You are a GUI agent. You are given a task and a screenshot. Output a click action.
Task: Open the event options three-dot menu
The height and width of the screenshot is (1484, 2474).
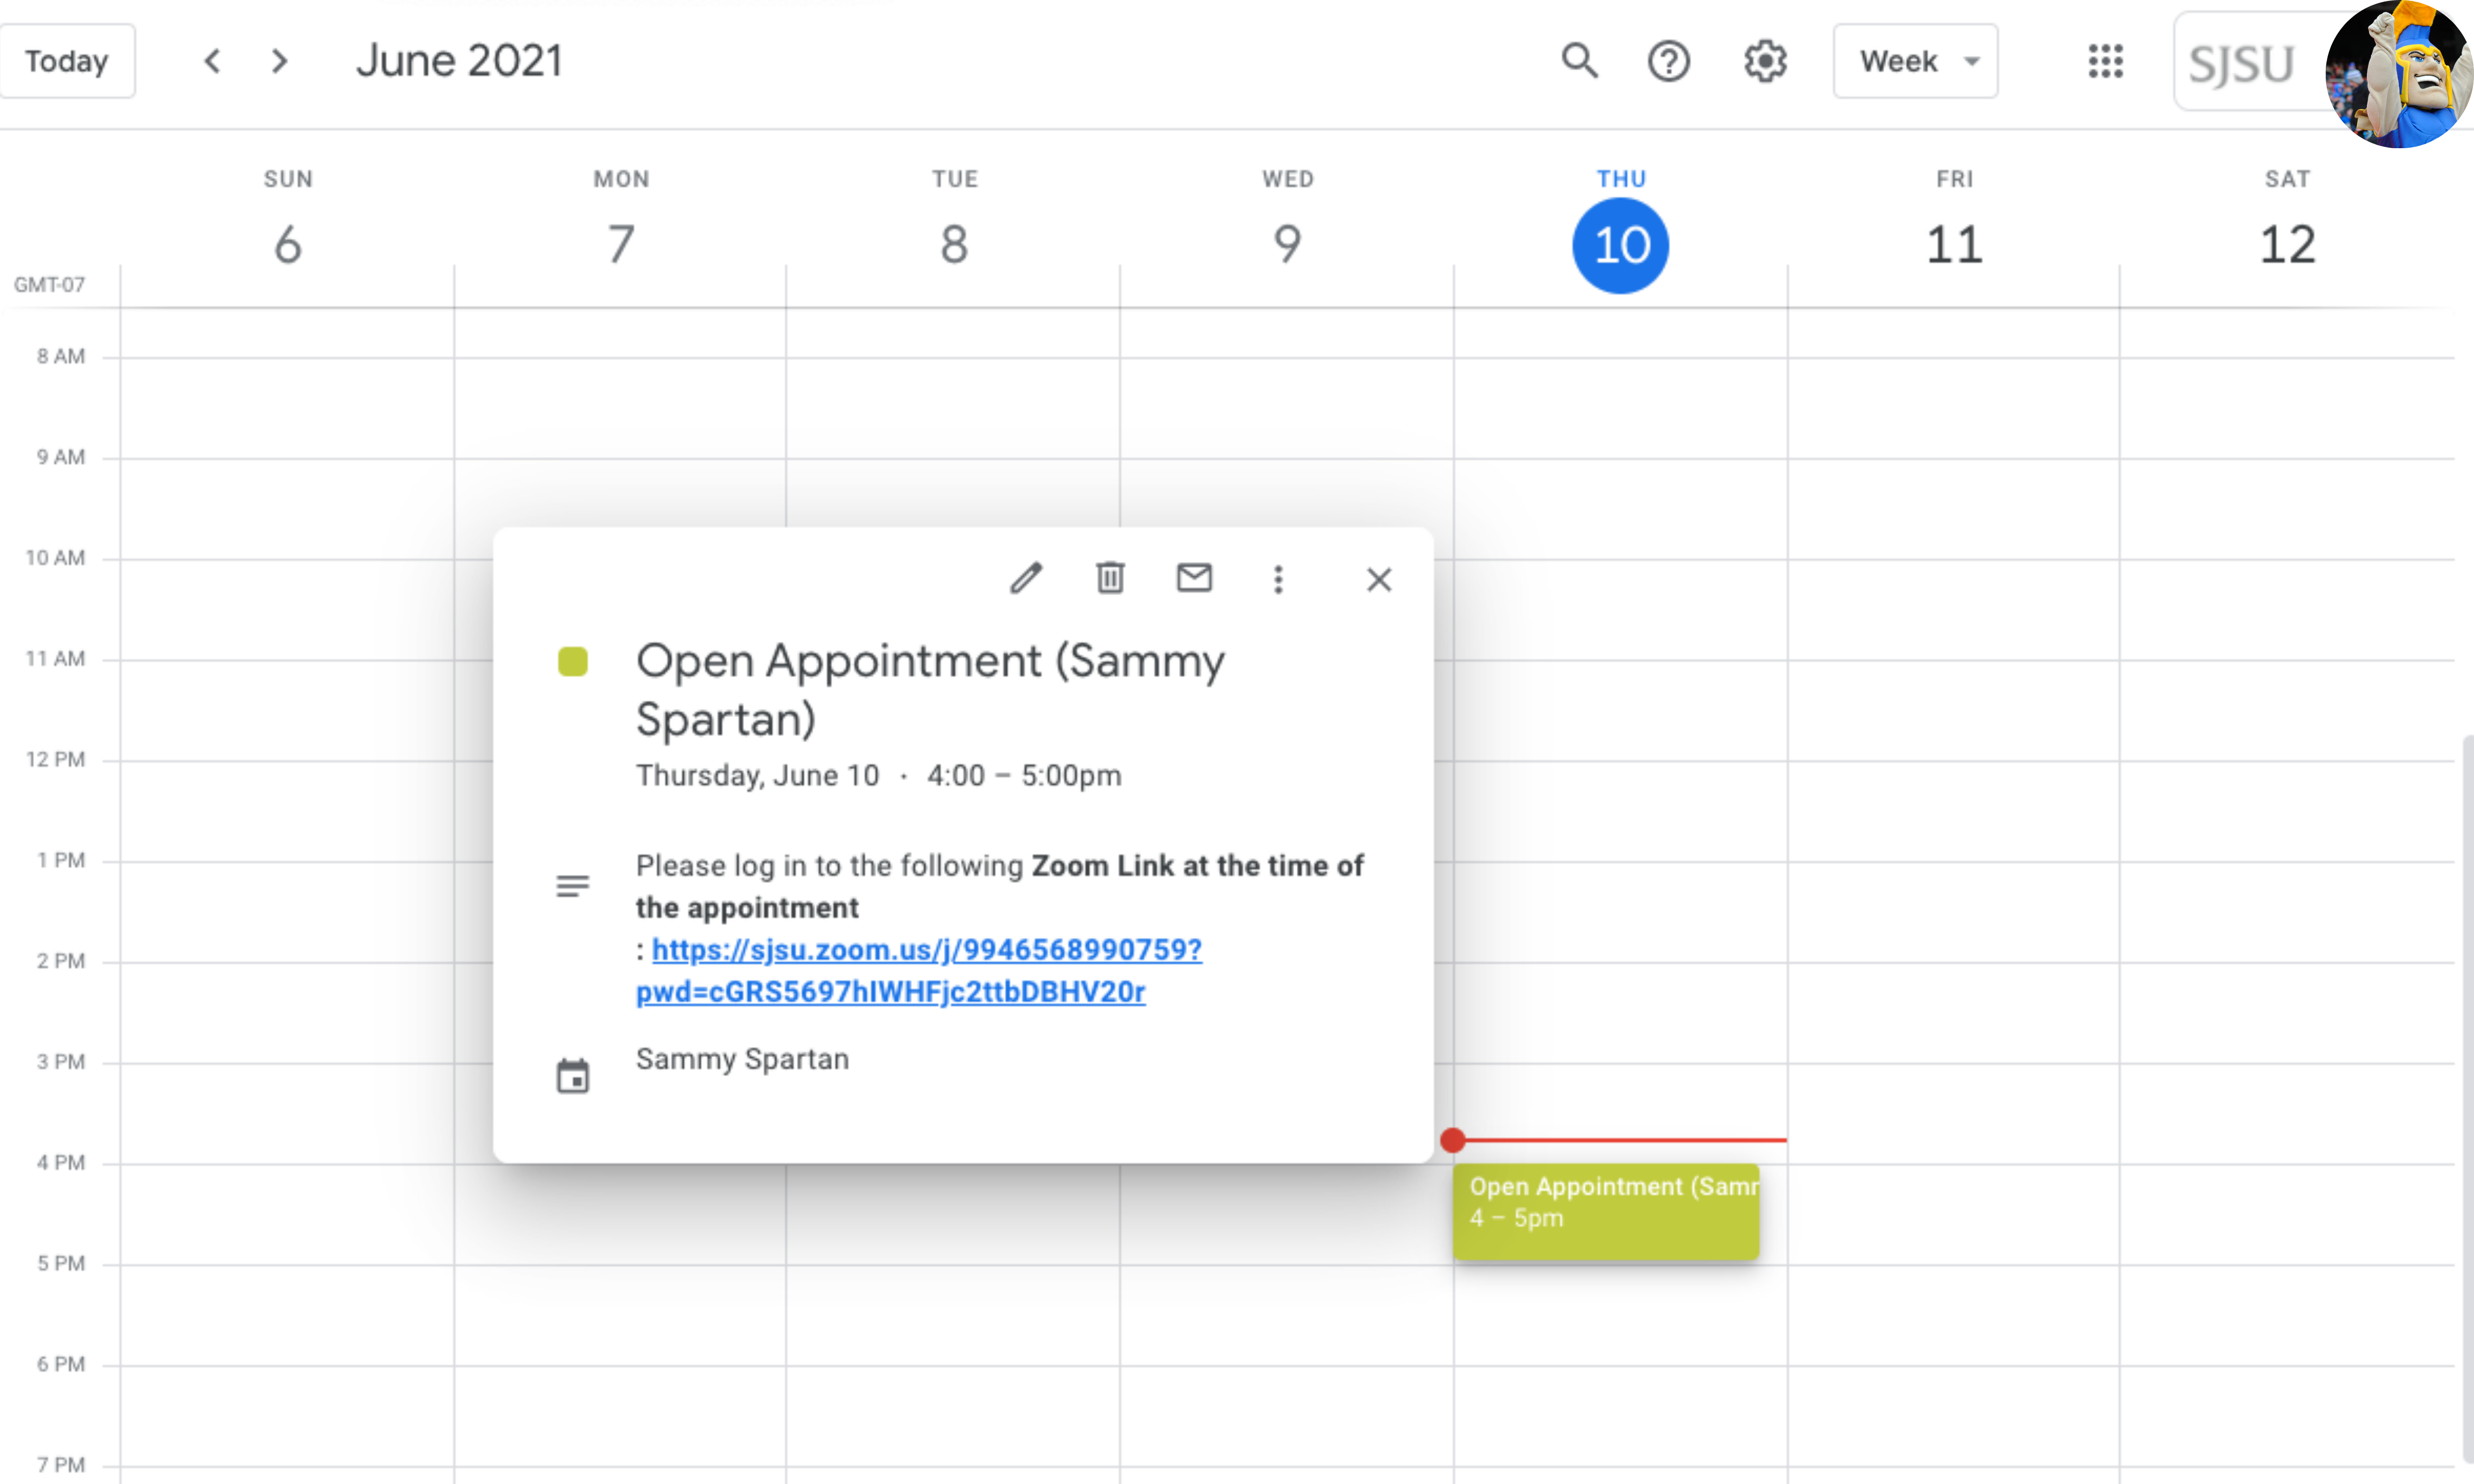point(1278,579)
